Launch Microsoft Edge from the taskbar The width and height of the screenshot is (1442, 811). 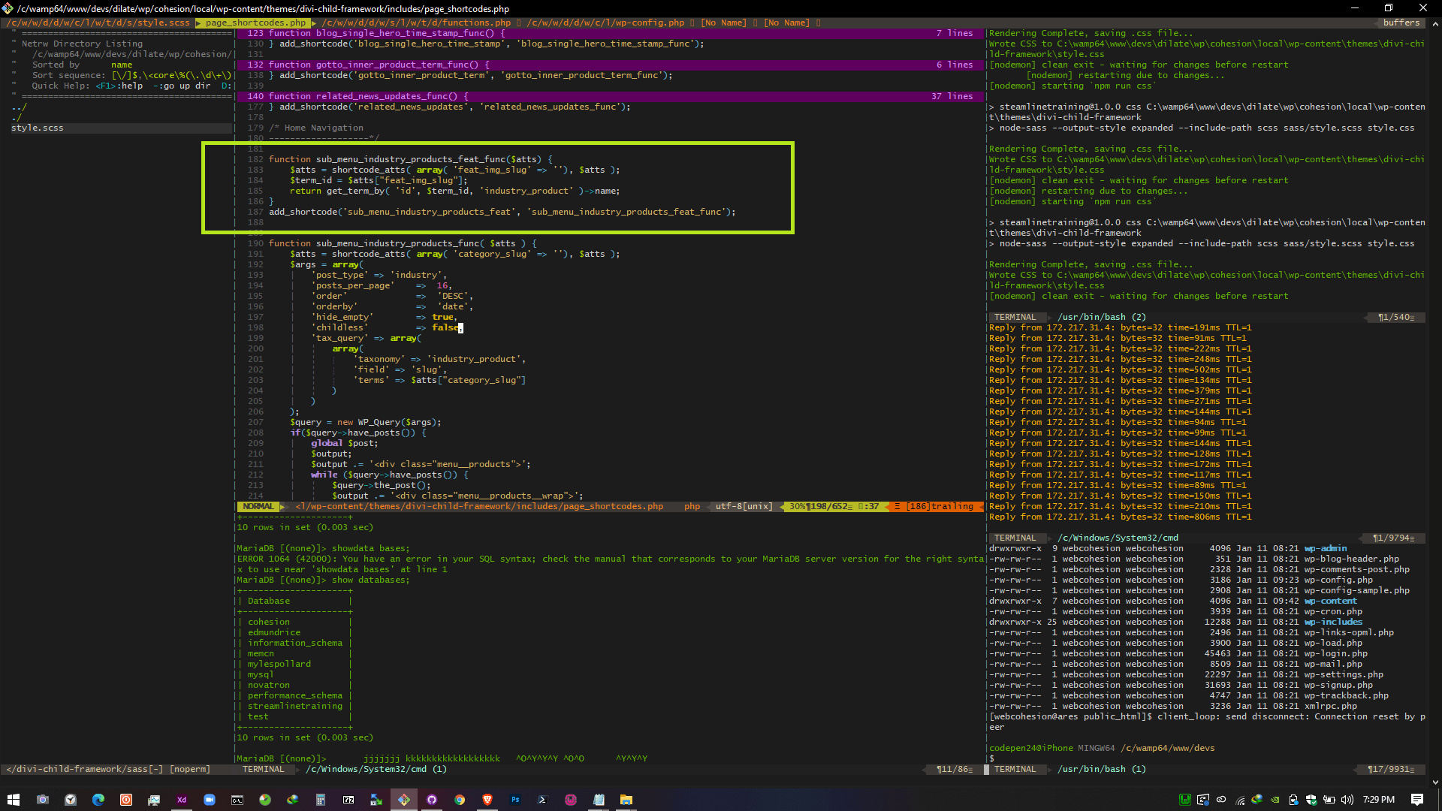[98, 800]
